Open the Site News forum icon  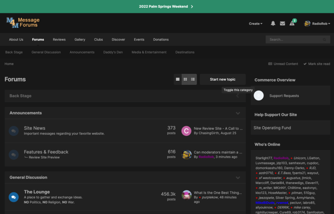click(13, 131)
